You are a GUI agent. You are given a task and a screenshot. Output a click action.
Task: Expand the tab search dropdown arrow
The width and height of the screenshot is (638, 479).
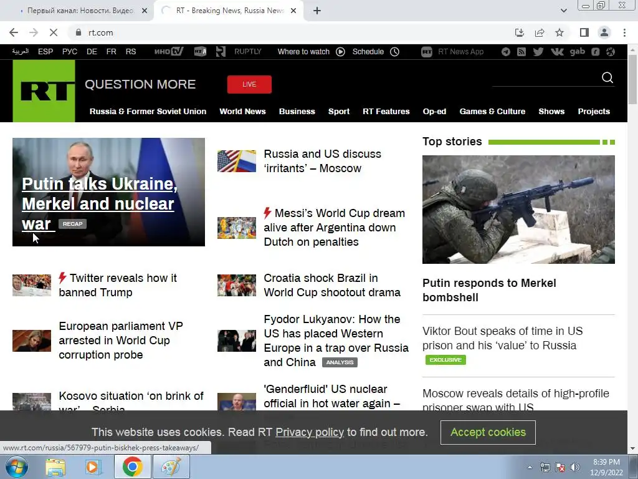[563, 11]
